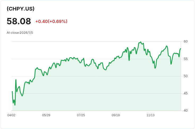This screenshot has height=129, width=195.
Task: Click the At close:2026/1/5 date text
Action: tap(20, 33)
